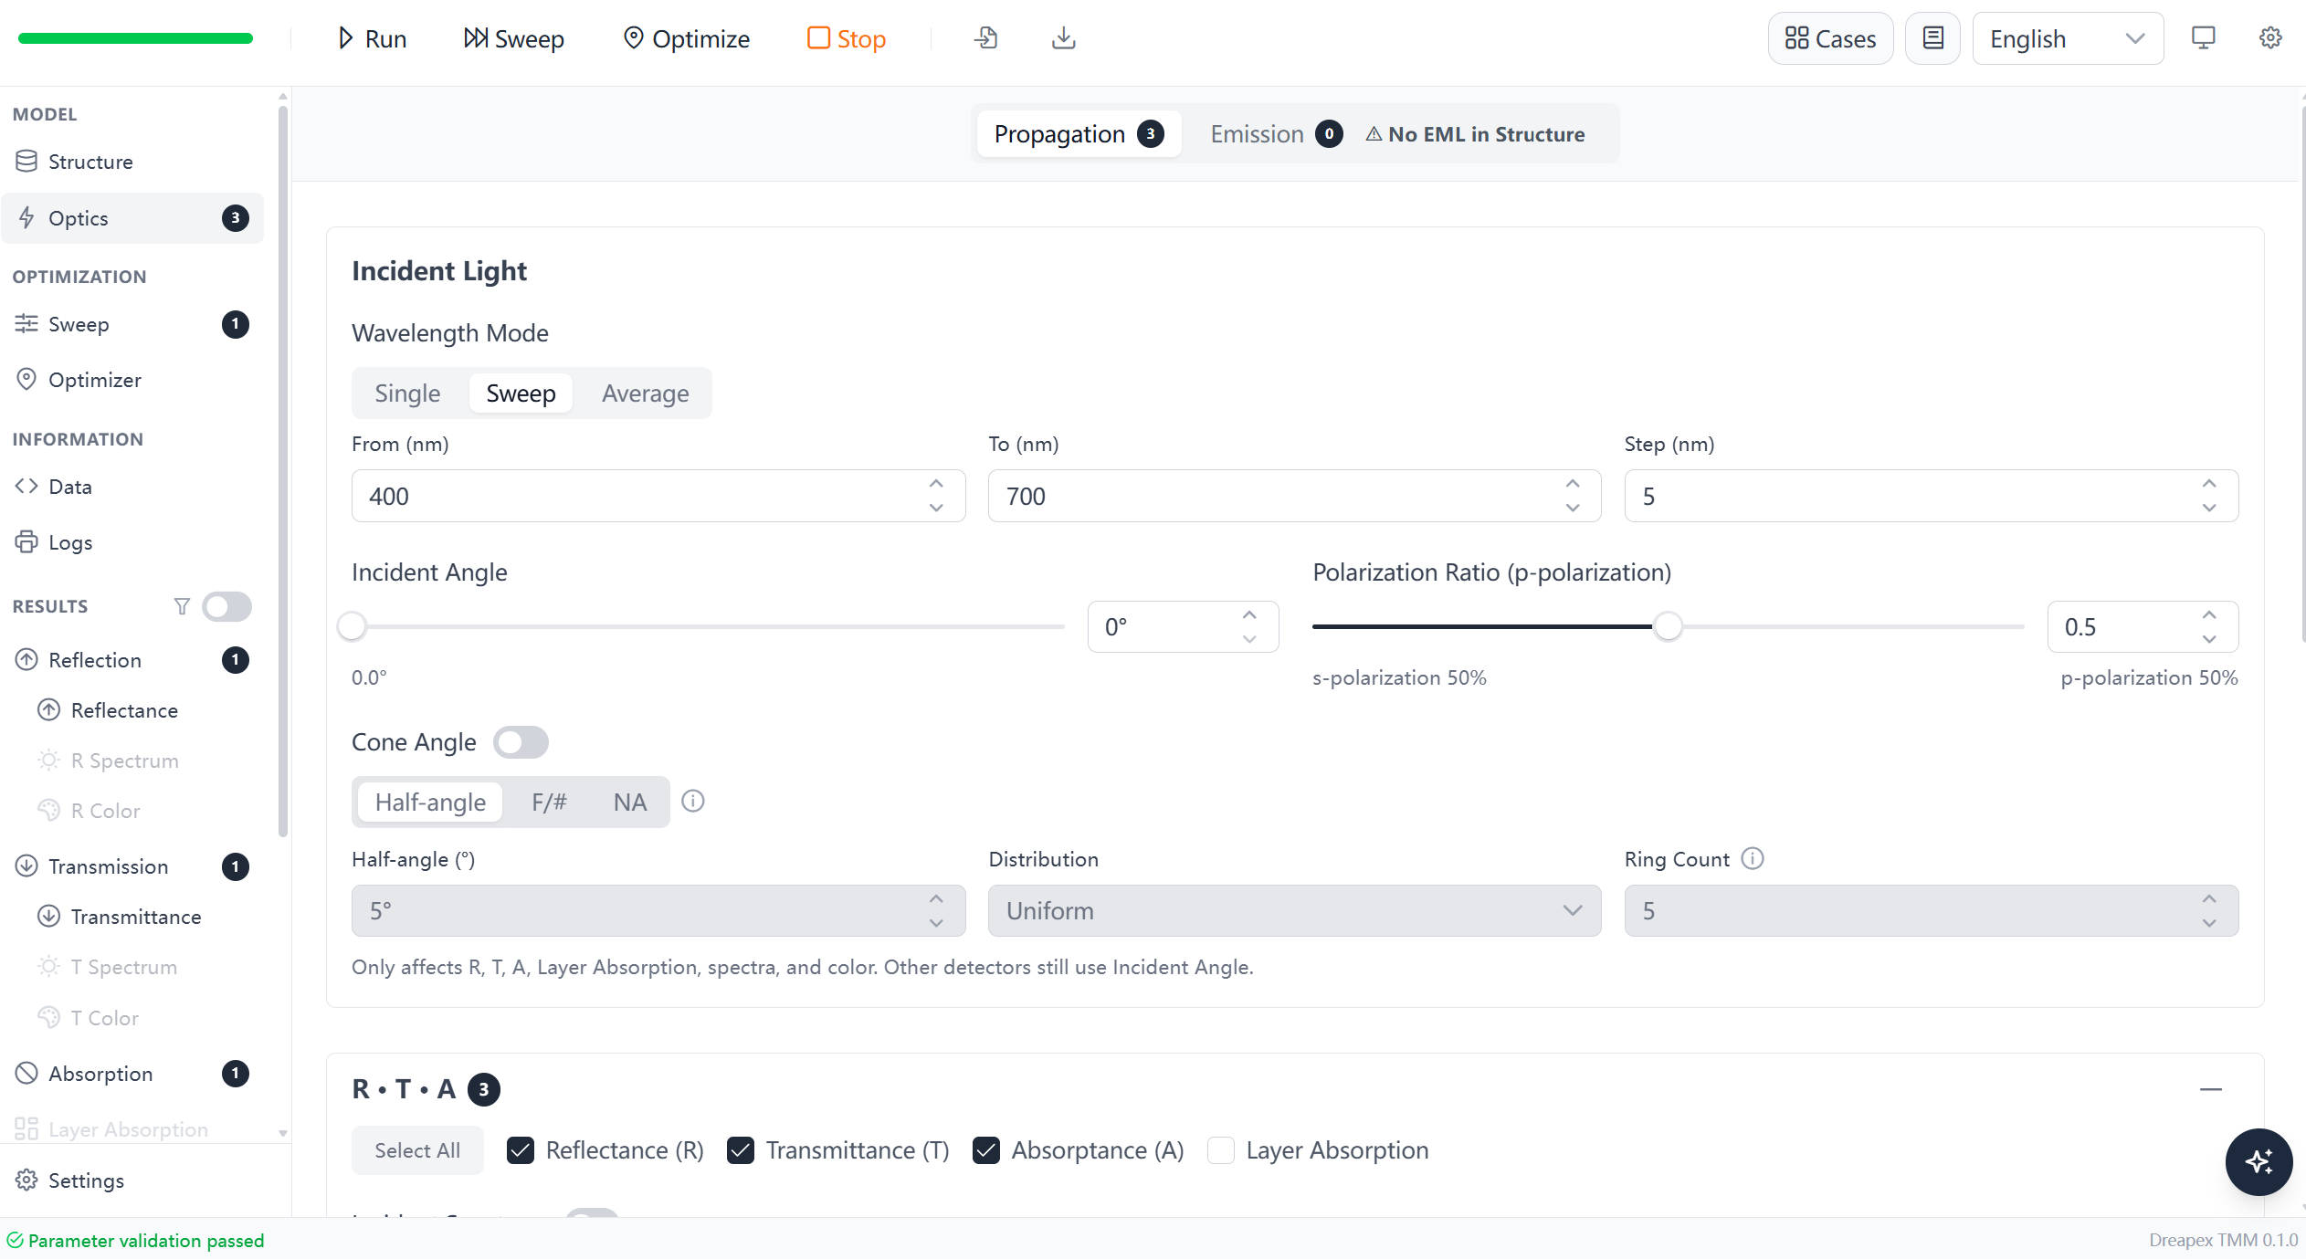Switch to the Emission tab
Screen dimensions: 2306x1259
pyautogui.click(x=1276, y=134)
